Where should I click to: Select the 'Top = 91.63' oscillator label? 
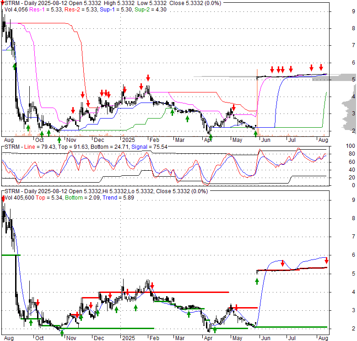coord(73,147)
